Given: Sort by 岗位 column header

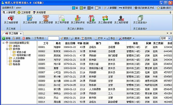Looking at the screenshot, I should click(x=135, y=43).
